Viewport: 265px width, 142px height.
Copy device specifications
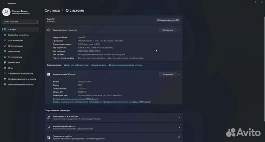coord(168,30)
